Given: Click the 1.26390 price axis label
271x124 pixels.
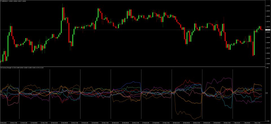Looking at the screenshot, I should click(268, 37).
